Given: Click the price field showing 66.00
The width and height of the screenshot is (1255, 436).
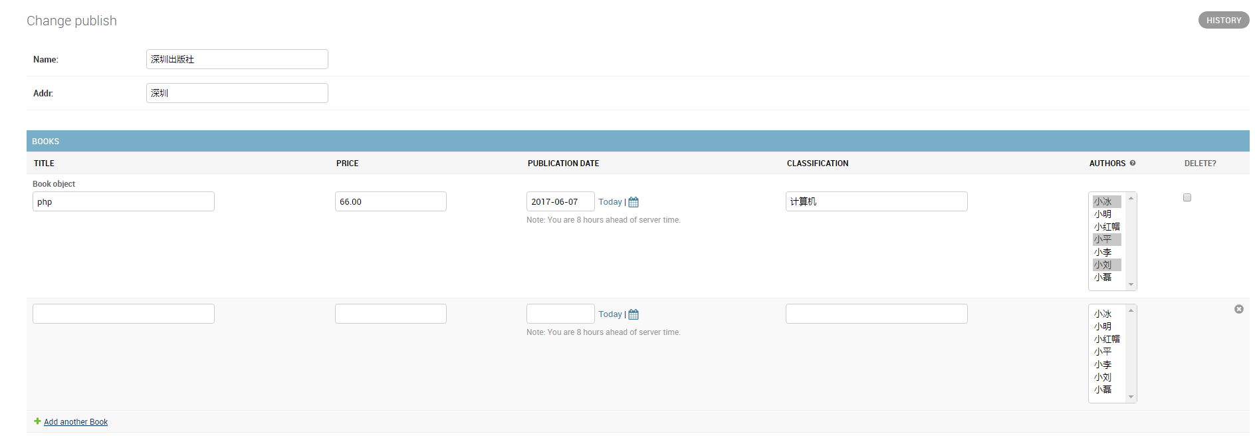Looking at the screenshot, I should click(x=391, y=201).
